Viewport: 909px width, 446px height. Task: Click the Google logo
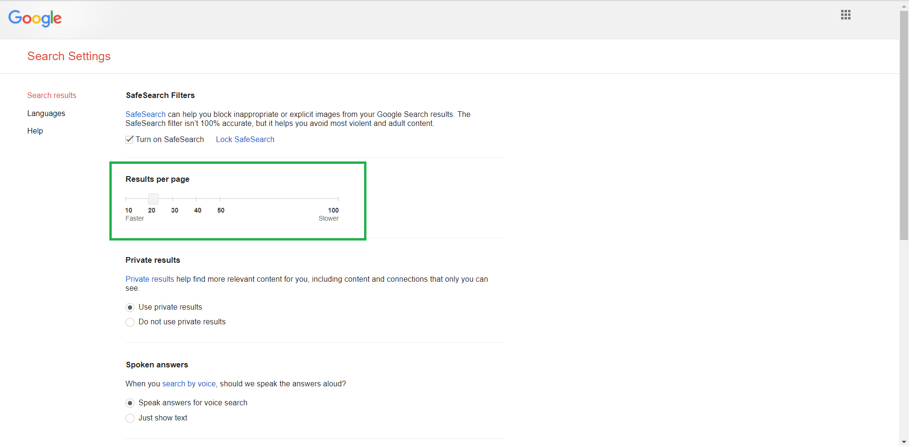coord(35,18)
